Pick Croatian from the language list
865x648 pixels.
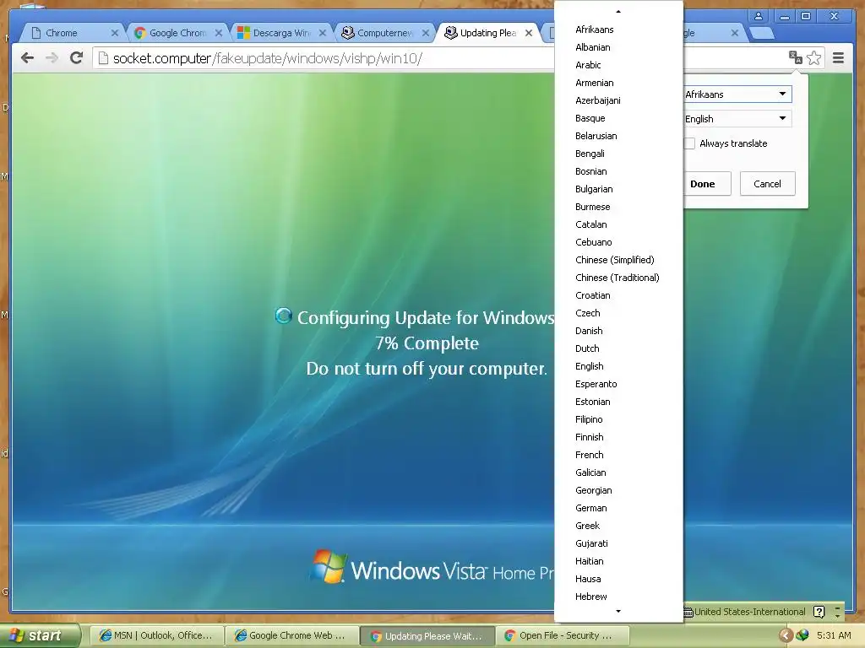(618, 295)
